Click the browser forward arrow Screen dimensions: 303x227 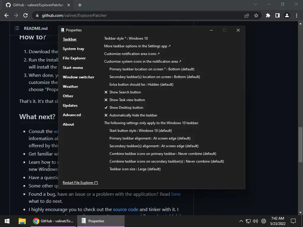click(16, 15)
